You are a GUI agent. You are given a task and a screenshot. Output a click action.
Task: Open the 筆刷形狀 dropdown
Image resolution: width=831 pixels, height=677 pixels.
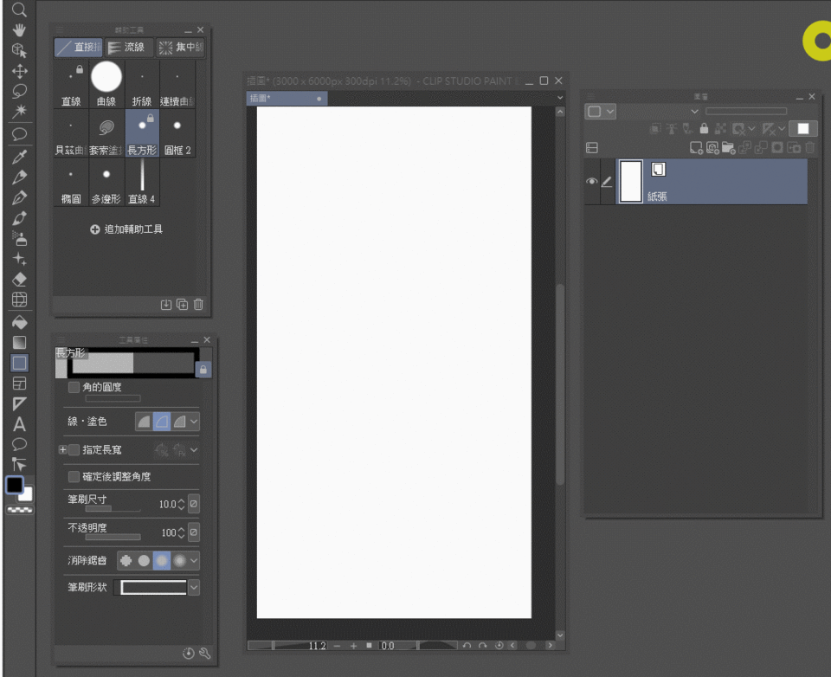tap(194, 587)
